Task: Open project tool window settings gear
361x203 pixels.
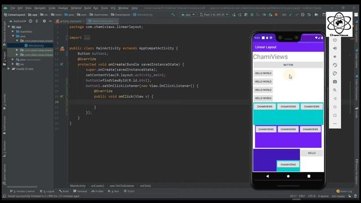Action: (44, 21)
